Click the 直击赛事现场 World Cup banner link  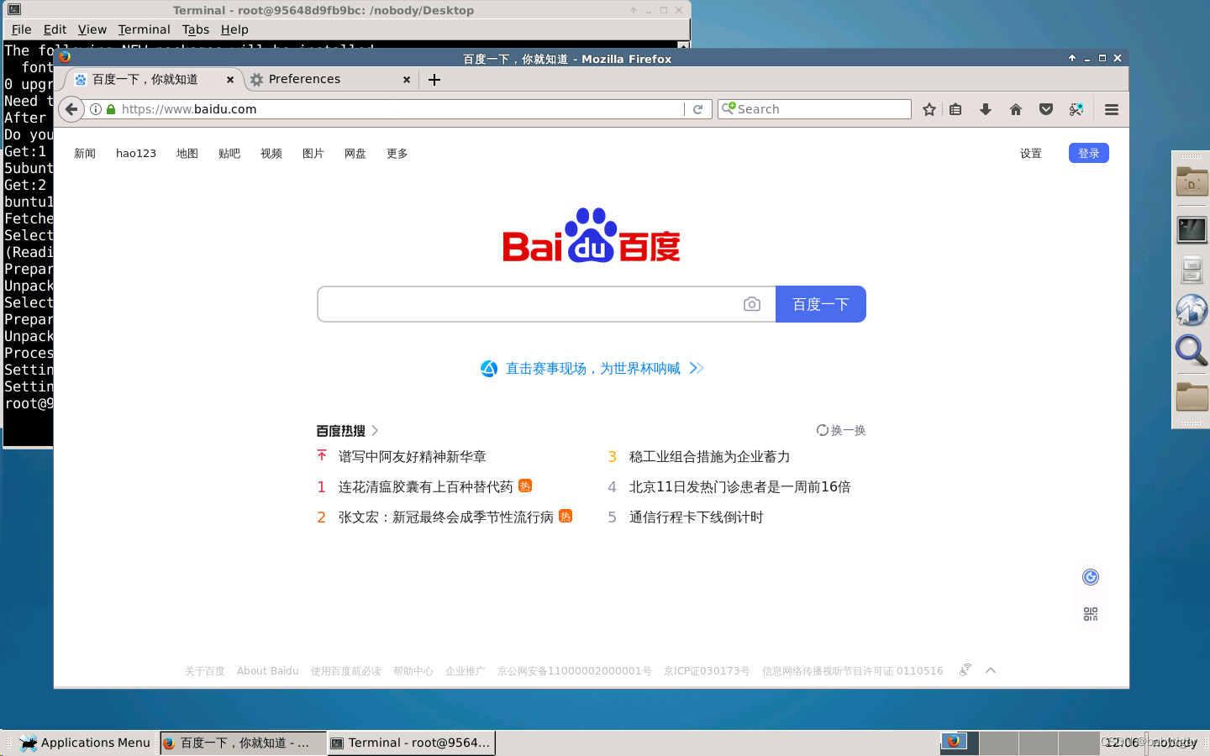[x=592, y=369]
